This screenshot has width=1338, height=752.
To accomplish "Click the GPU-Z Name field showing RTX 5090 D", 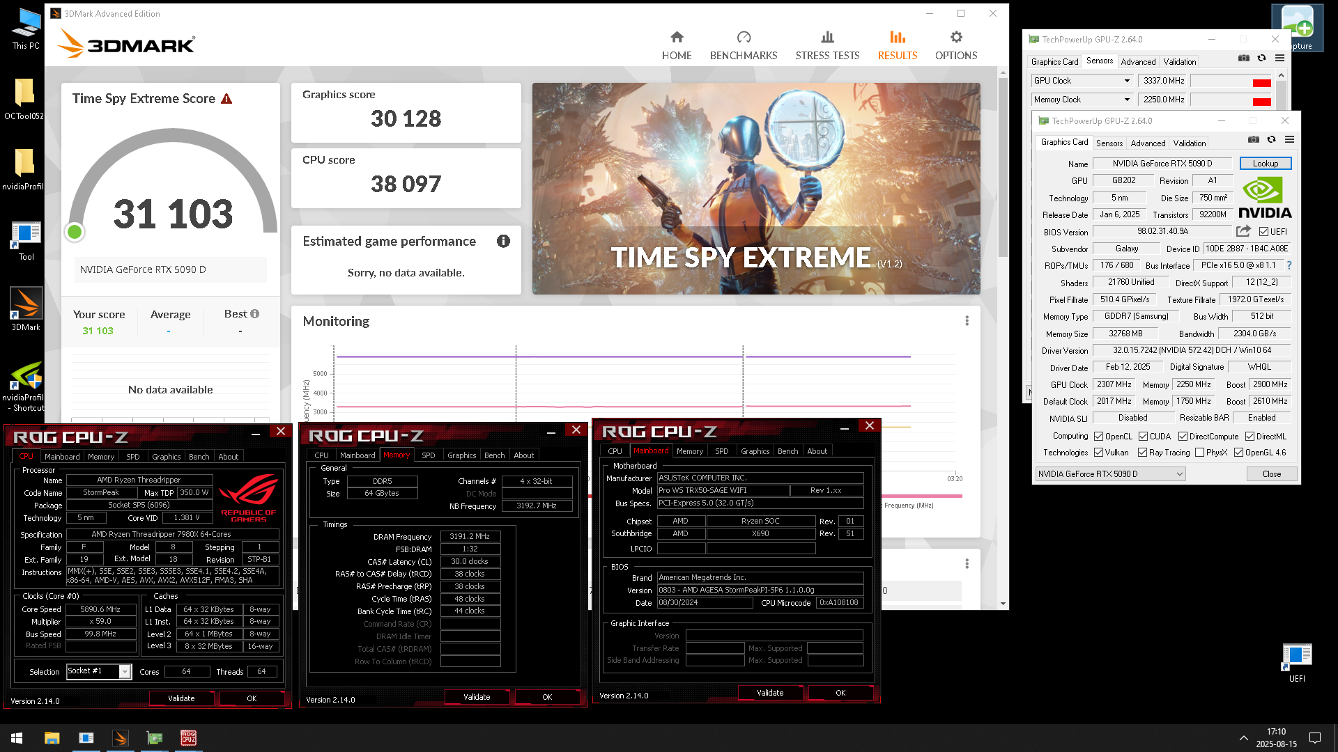I will [x=1162, y=164].
